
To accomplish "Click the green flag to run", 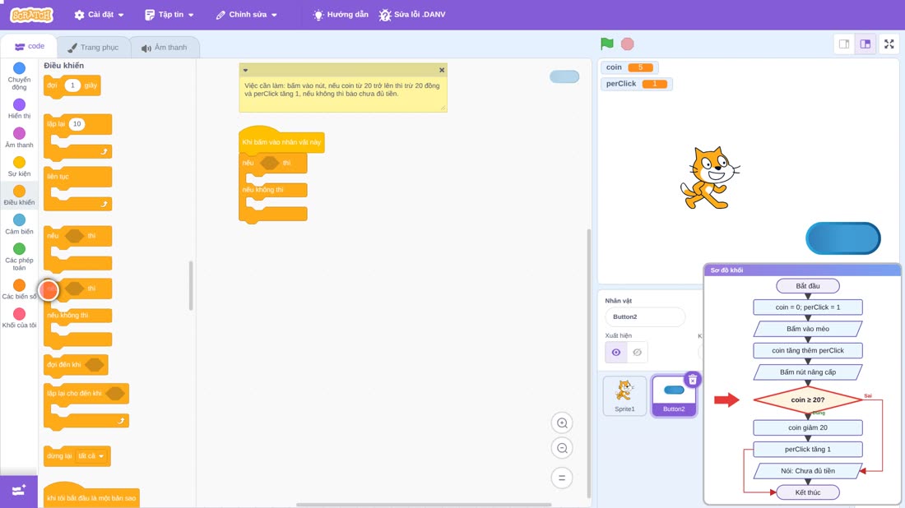I will click(x=606, y=44).
